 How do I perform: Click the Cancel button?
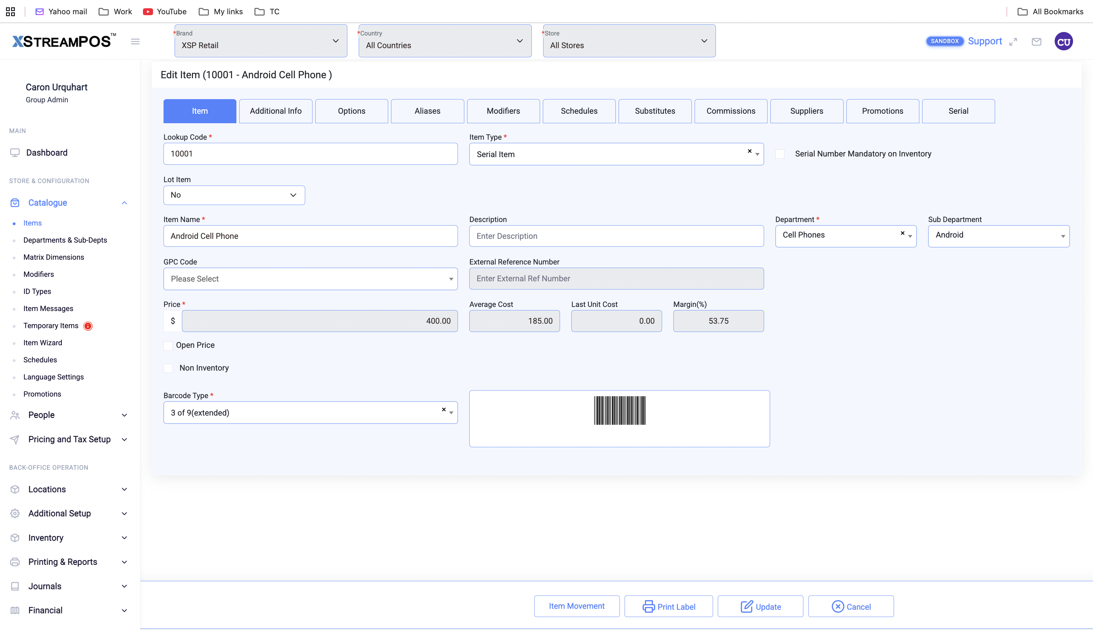pos(851,606)
